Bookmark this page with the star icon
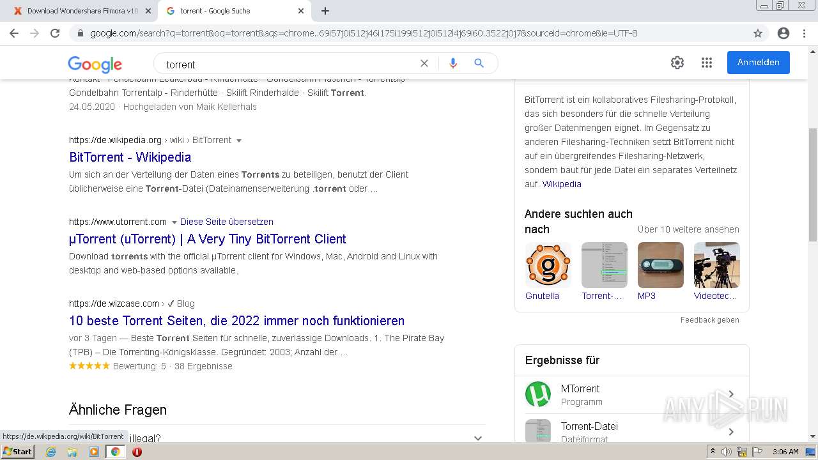 (x=758, y=33)
